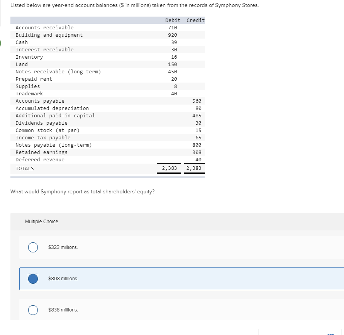Image resolution: width=344 pixels, height=335 pixels.
Task: Select the $323 millions radio button
Action: pos(33,247)
